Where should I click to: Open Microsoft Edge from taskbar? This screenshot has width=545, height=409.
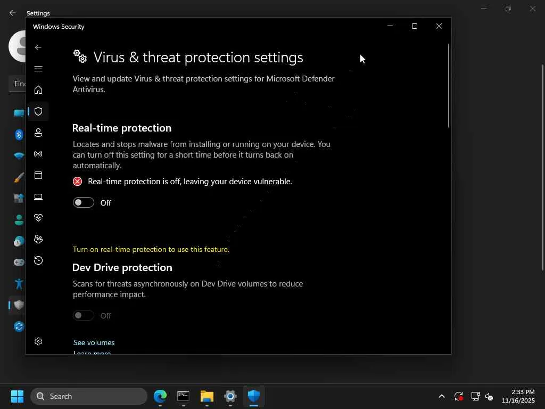click(160, 396)
